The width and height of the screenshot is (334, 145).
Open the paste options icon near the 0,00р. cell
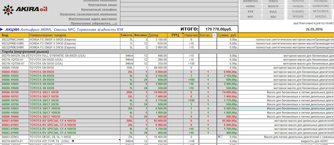220,138
